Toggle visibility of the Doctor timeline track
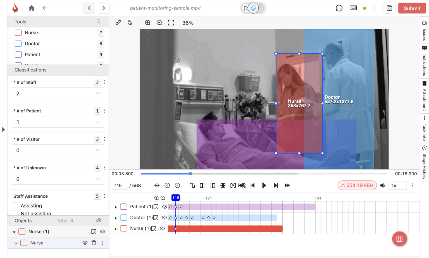429x258 pixels. pyautogui.click(x=165, y=218)
